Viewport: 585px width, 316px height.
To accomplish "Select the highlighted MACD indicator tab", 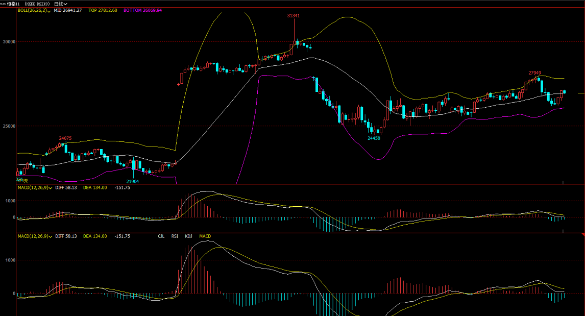I will click(x=205, y=236).
